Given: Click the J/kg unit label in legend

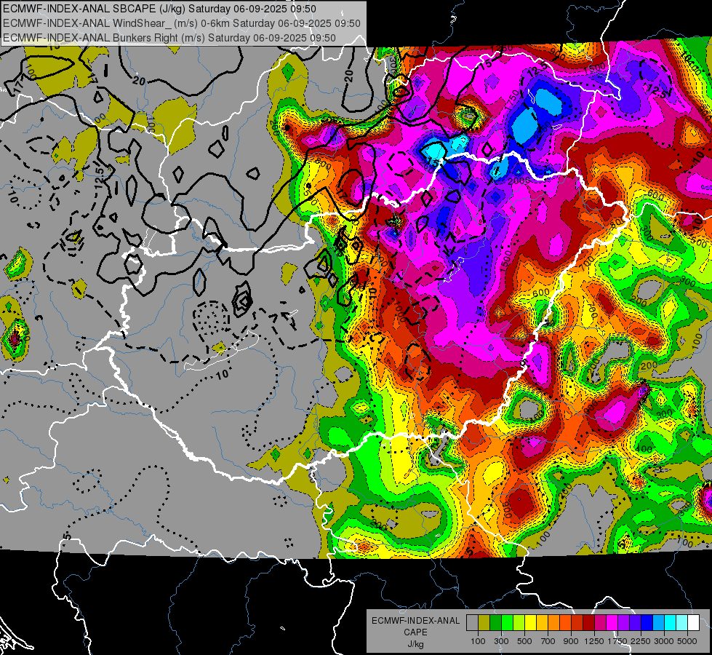Looking at the screenshot, I should [415, 644].
